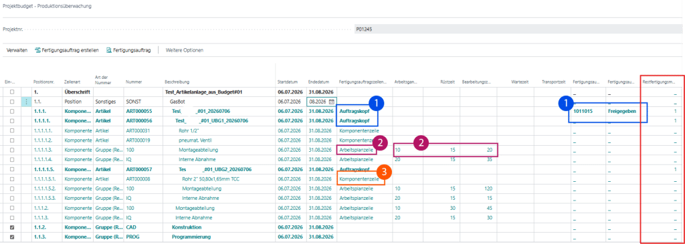Image resolution: width=685 pixels, height=244 pixels.
Task: Select the ART000008 number cell
Action: point(138,178)
